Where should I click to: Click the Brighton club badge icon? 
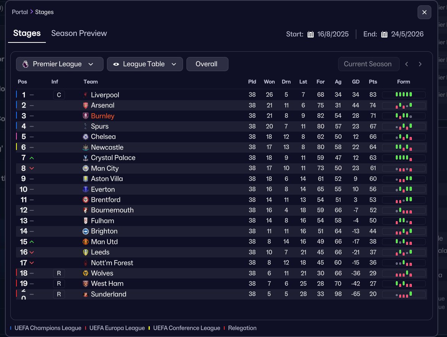click(x=86, y=231)
